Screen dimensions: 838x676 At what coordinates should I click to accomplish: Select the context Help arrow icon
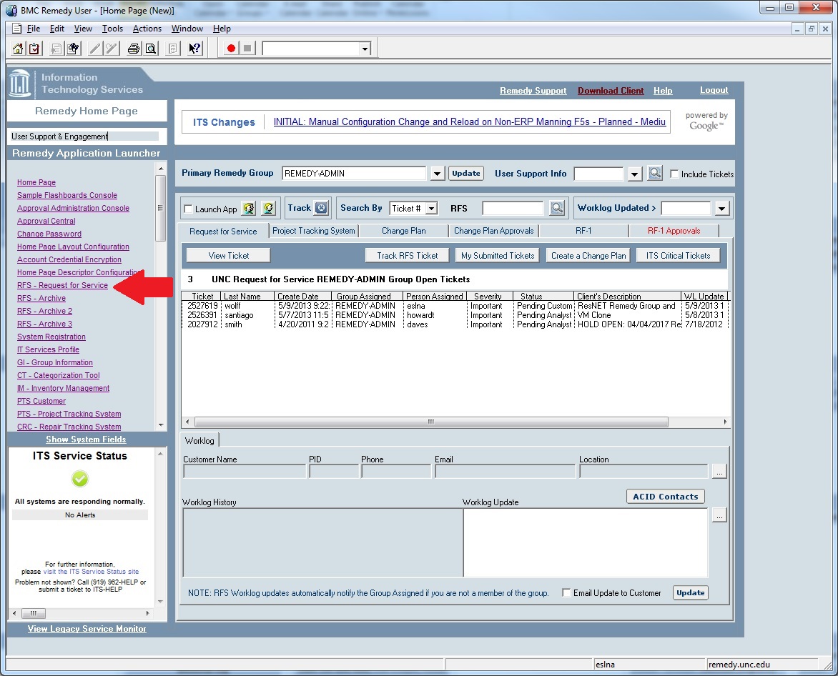coord(193,49)
